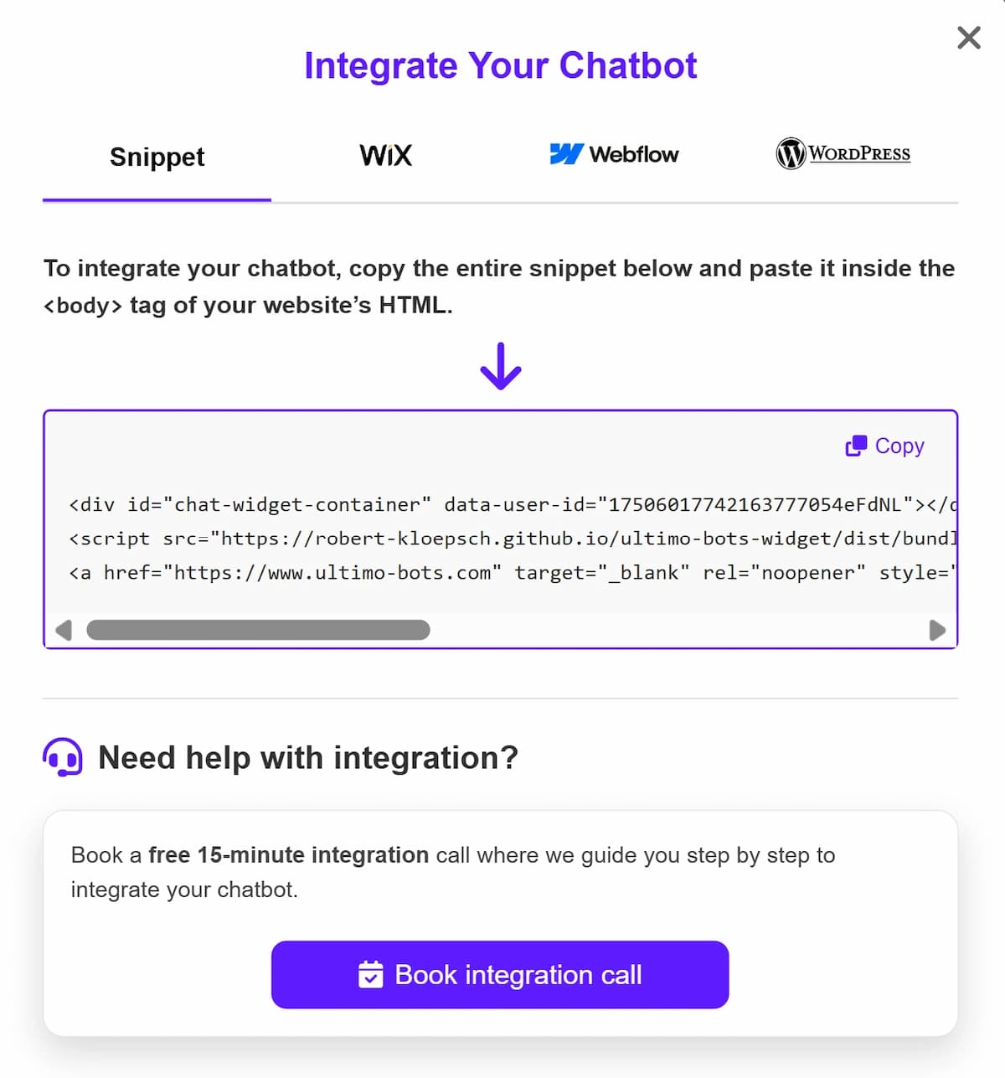Copy the chatbot integration snippet
The height and width of the screenshot is (1078, 1005).
click(884, 445)
